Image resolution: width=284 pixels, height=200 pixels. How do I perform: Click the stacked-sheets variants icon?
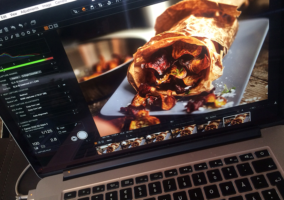[33, 22]
